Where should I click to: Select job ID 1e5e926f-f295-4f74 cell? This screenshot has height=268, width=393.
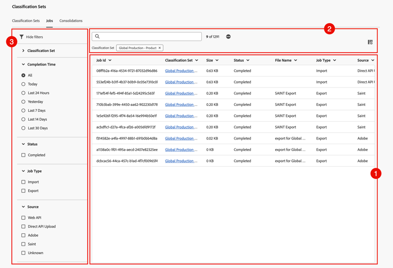click(x=127, y=116)
